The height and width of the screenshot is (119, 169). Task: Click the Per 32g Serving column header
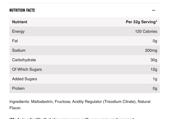coord(141,22)
